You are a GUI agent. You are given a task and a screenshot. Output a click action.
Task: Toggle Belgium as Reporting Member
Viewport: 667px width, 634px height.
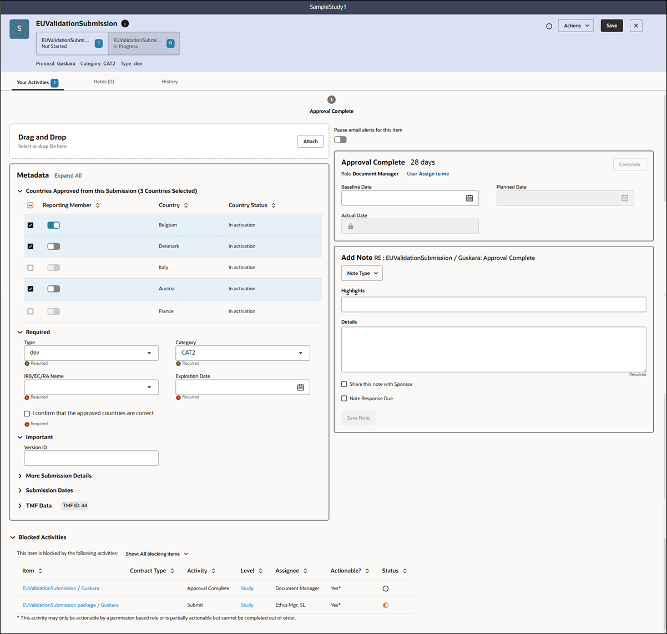tap(53, 225)
